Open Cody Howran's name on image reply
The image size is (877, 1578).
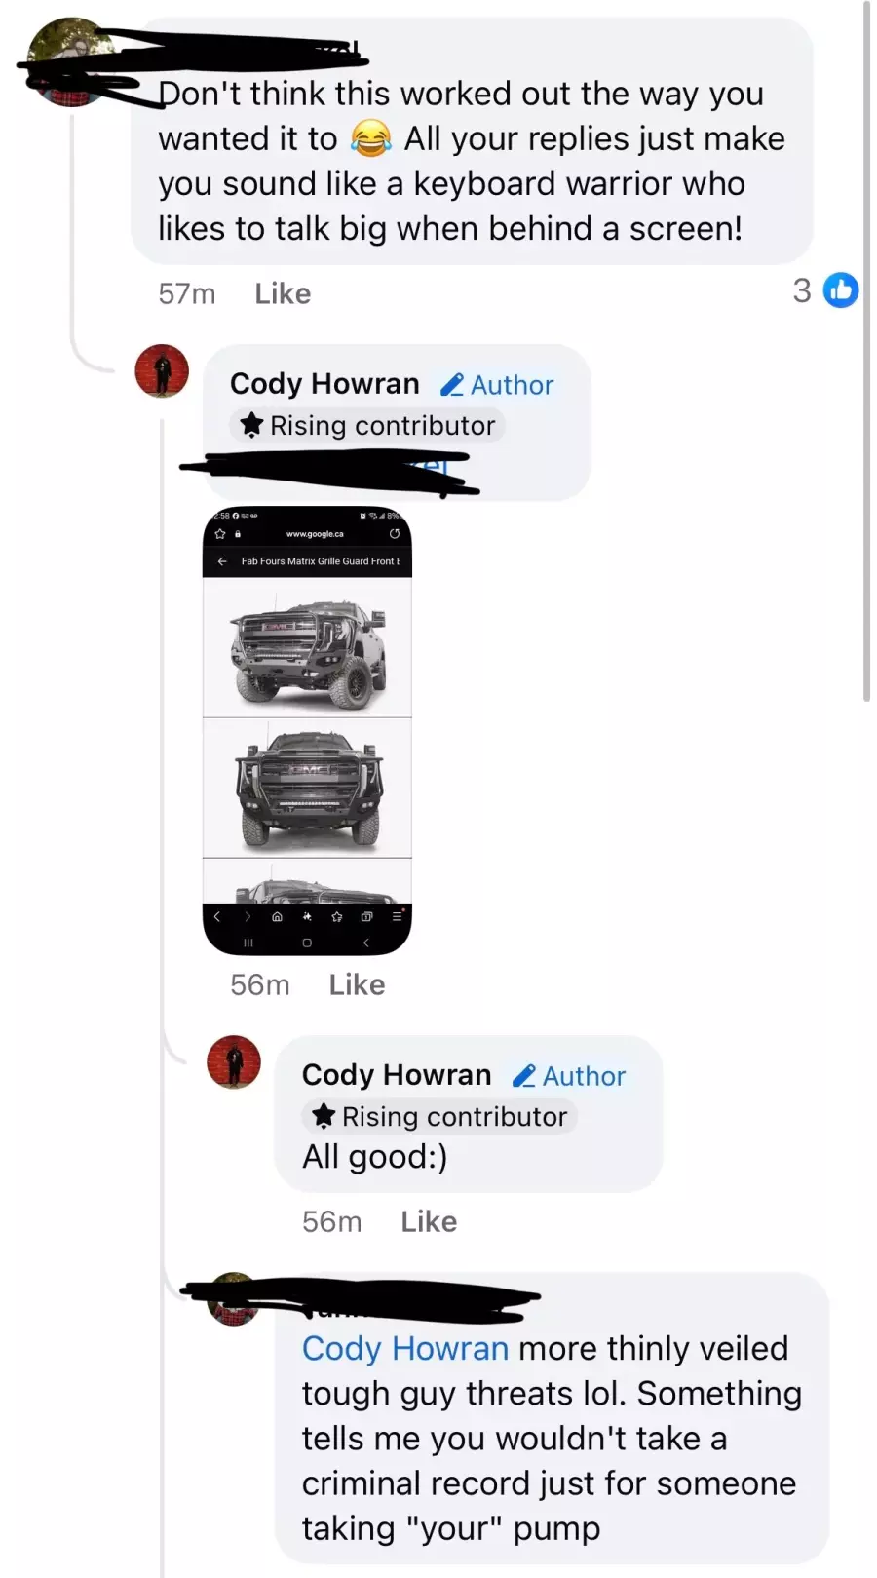click(x=324, y=384)
